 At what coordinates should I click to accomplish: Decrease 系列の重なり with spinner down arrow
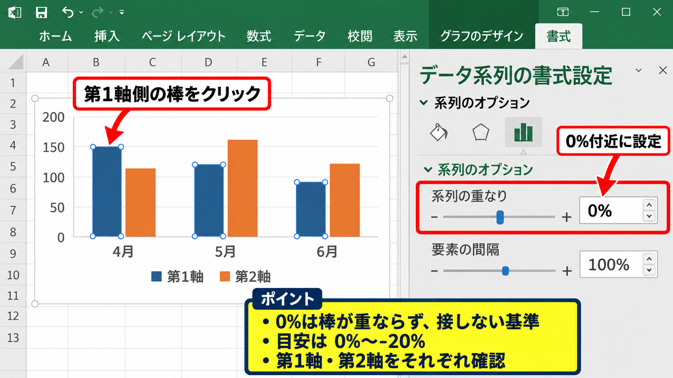(649, 216)
